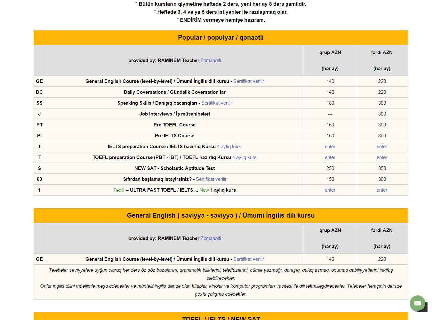Click Sertifikat verilir in Popular table's GE row
The height and width of the screenshot is (320, 432).
point(248,81)
